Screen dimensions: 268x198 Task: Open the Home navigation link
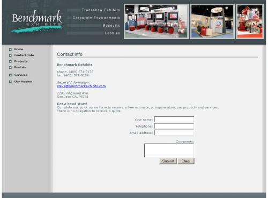click(x=19, y=49)
